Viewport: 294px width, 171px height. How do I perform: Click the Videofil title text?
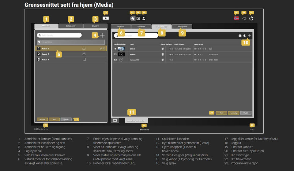133,54
